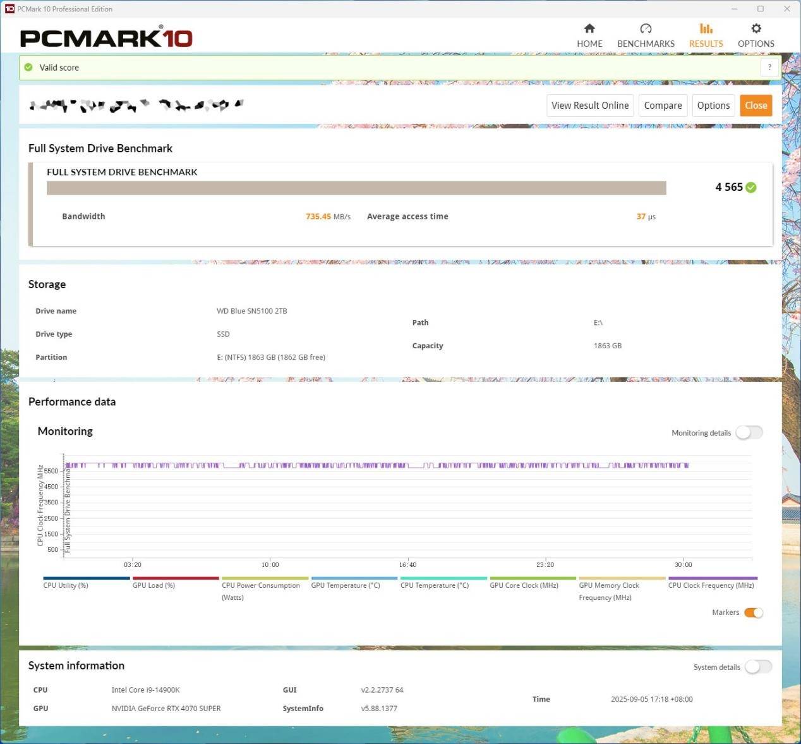801x744 pixels.
Task: Click CPU Temperature legend item
Action: coord(435,585)
